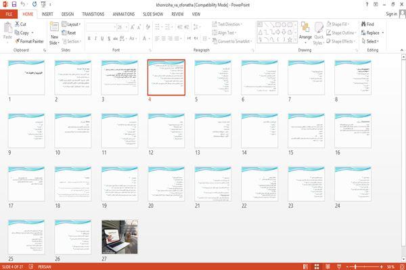Switch to Normal view from status bar
The width and height of the screenshot is (406, 270).
tap(306, 267)
